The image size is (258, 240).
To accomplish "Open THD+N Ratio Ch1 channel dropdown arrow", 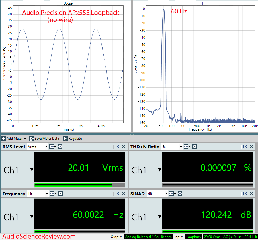I will pos(159,170).
